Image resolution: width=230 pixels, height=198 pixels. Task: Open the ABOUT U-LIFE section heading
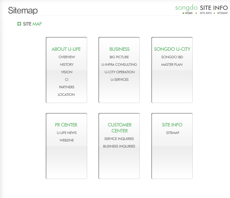66,49
